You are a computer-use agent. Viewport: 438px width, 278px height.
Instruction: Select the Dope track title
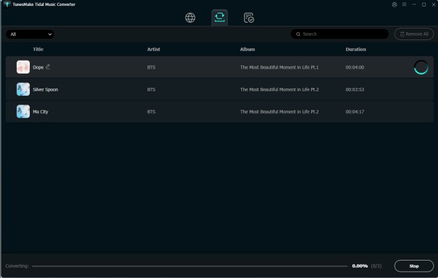[38, 67]
